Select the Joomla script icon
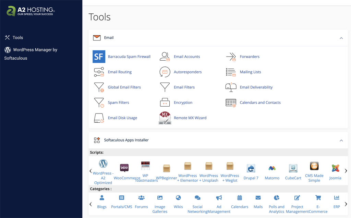Screen dimensions: 351x218 335,168
